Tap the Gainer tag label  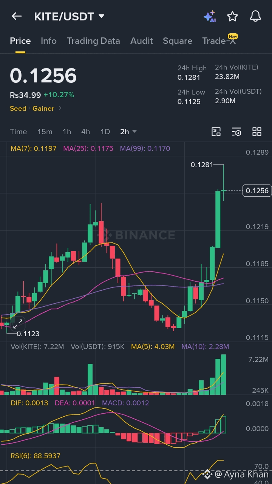[x=43, y=109]
